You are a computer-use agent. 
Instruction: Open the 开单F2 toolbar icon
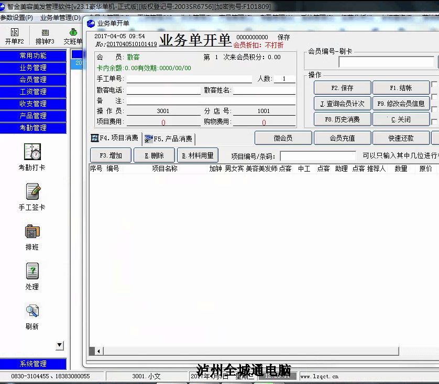(x=15, y=32)
